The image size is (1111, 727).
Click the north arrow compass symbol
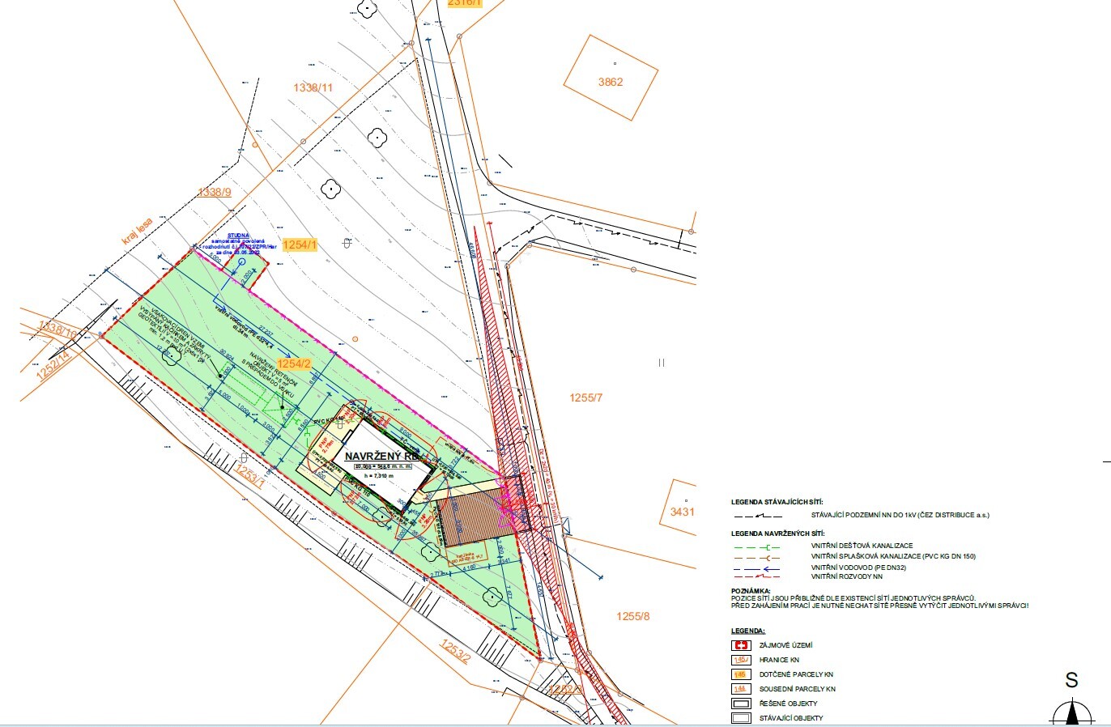tap(1072, 712)
